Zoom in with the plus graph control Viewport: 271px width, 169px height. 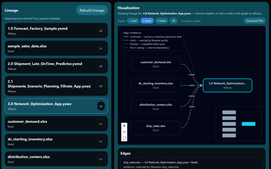124,126
